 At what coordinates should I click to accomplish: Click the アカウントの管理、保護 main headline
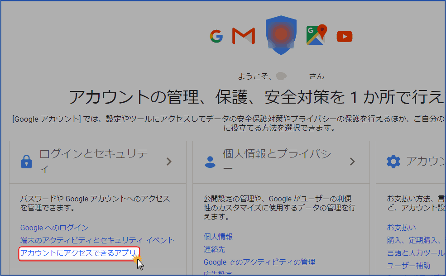click(x=257, y=97)
